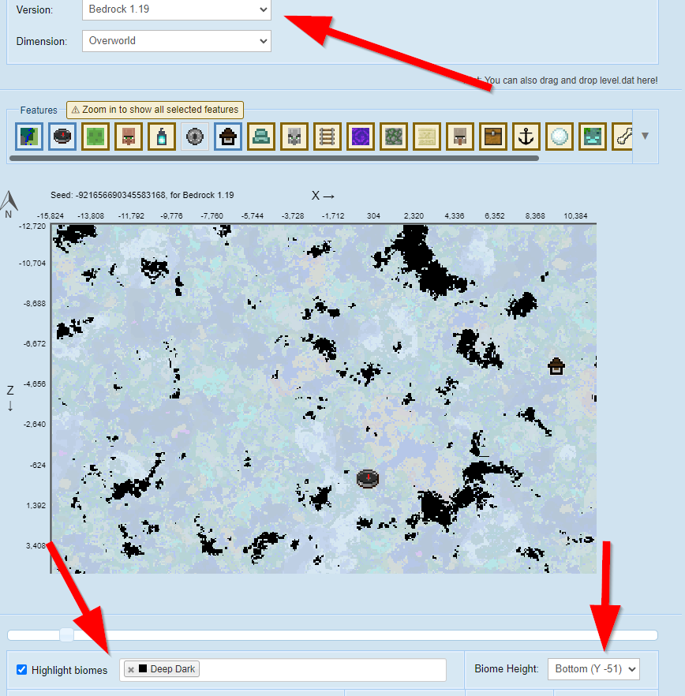Enable the Fossil bone icon

pos(623,137)
